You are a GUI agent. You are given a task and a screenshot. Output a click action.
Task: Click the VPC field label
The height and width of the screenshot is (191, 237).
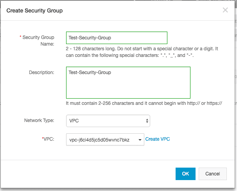[x=48, y=139]
